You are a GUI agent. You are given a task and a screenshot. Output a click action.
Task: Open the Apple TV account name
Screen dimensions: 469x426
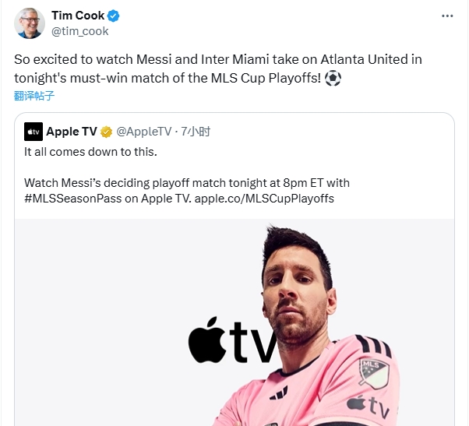pos(72,132)
